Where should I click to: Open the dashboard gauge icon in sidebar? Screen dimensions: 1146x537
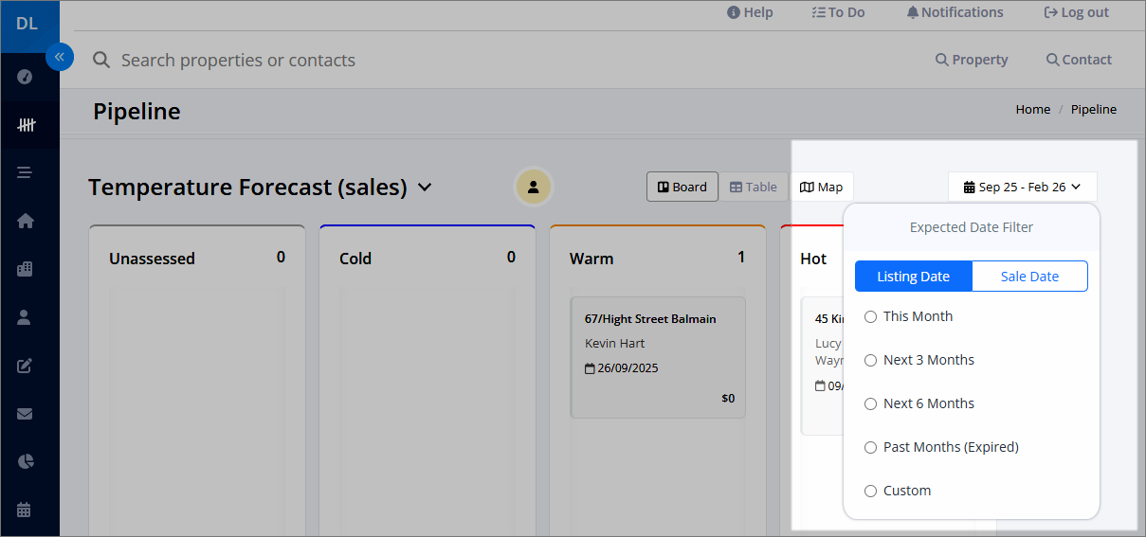(26, 77)
